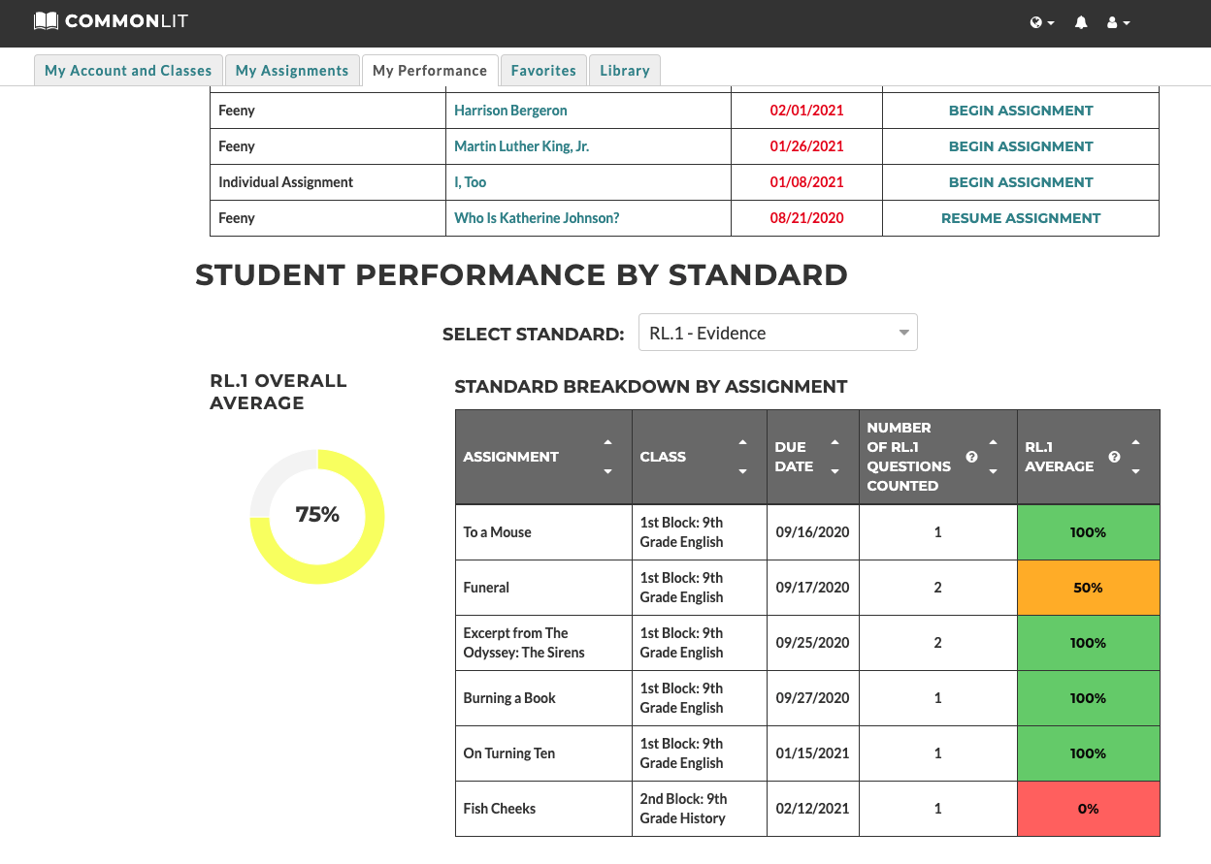Image resolution: width=1211 pixels, height=864 pixels.
Task: Click the help icon on Number of RL.1 Questions
Action: tap(971, 456)
